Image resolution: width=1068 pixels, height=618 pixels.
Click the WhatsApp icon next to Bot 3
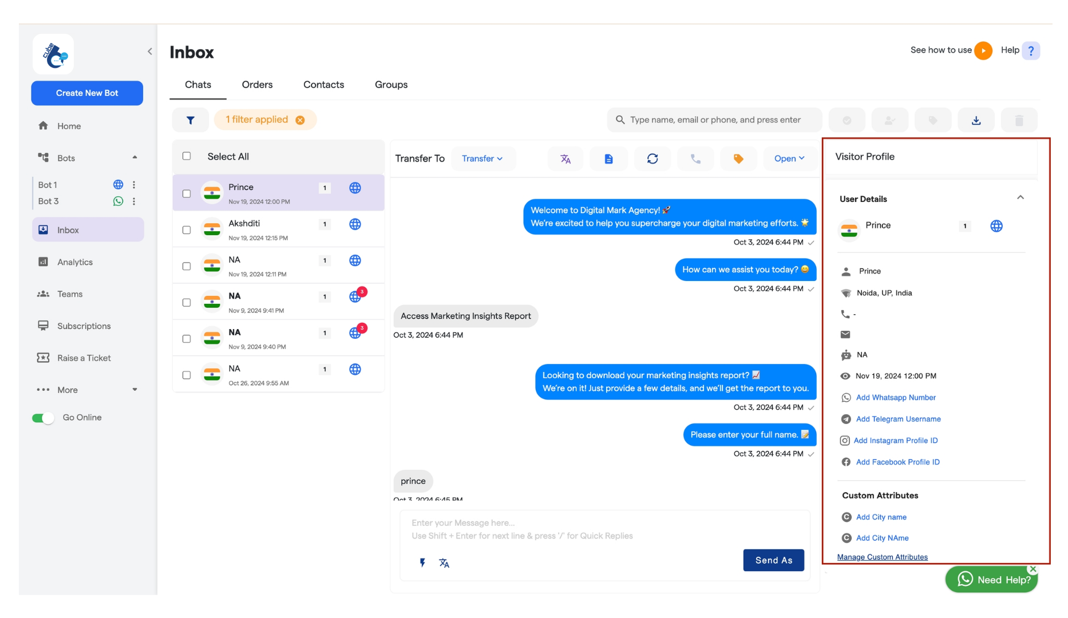118,201
